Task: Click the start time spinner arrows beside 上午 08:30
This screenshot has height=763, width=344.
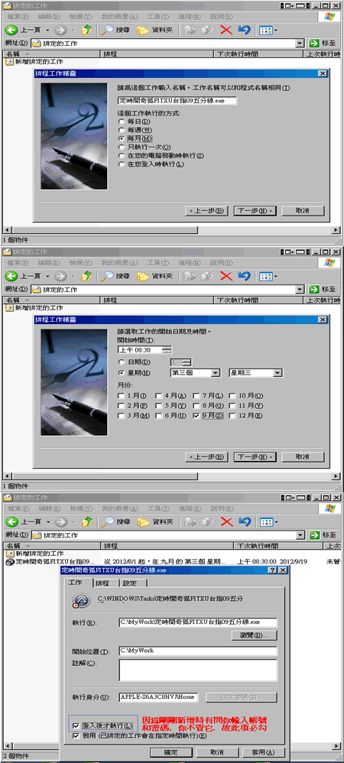Action: 167,349
